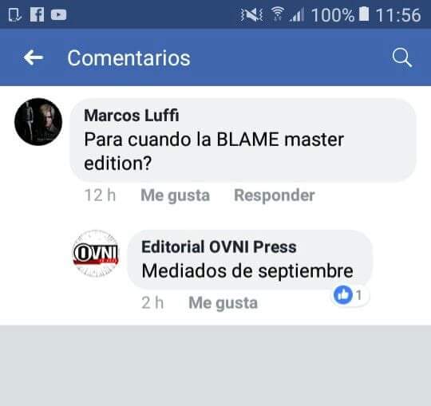
Task: Like Marcos Luffi's comment with Me gusta
Action: (175, 195)
